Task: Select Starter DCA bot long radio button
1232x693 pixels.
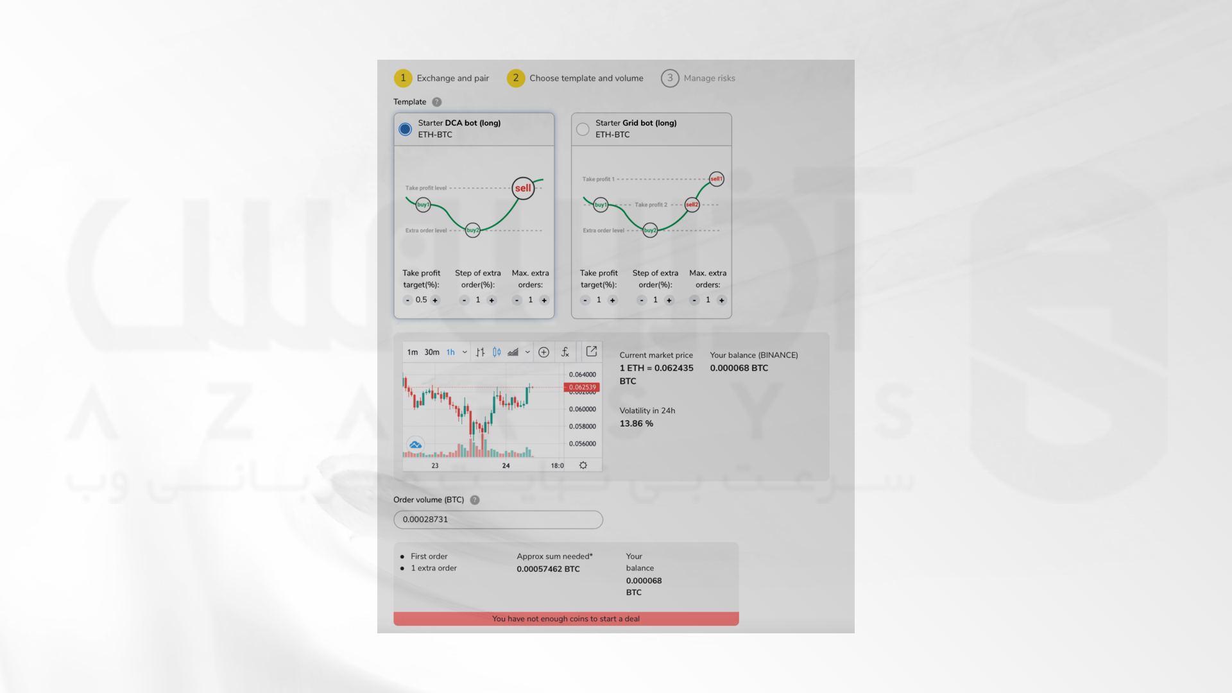Action: [404, 128]
